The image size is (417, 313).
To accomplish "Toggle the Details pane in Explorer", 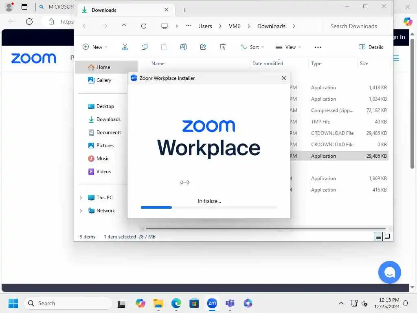I will tap(371, 47).
